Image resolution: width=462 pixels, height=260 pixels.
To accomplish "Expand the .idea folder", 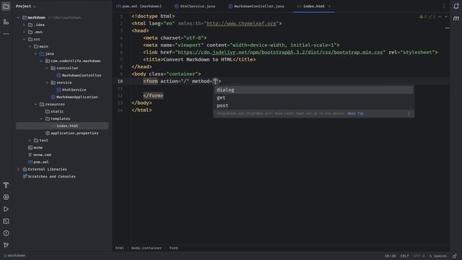I will pyautogui.click(x=24, y=25).
